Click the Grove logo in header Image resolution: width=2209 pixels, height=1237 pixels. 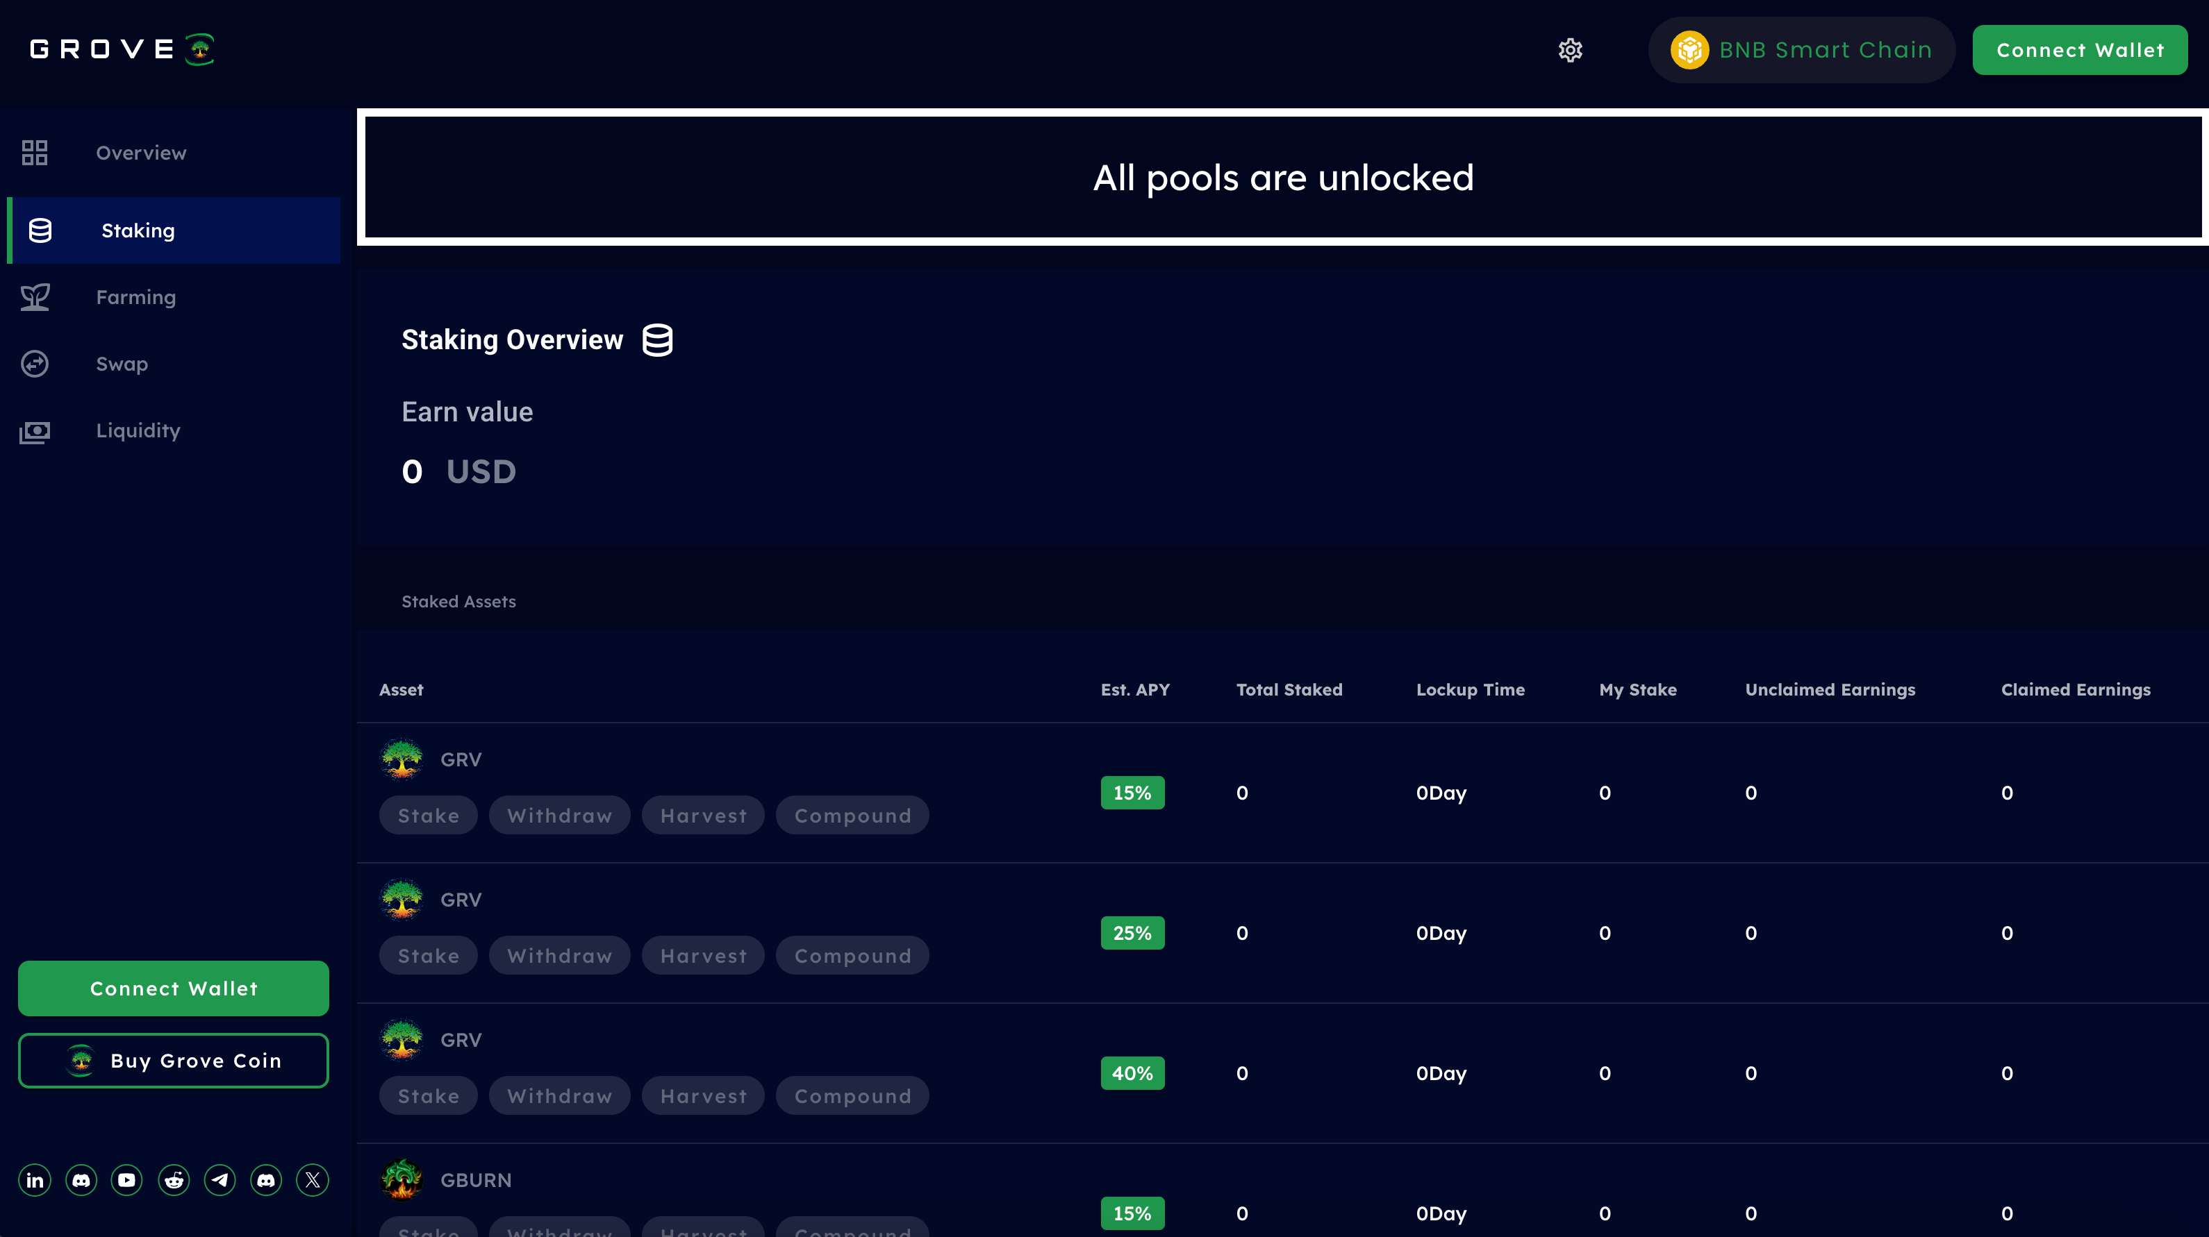point(122,50)
